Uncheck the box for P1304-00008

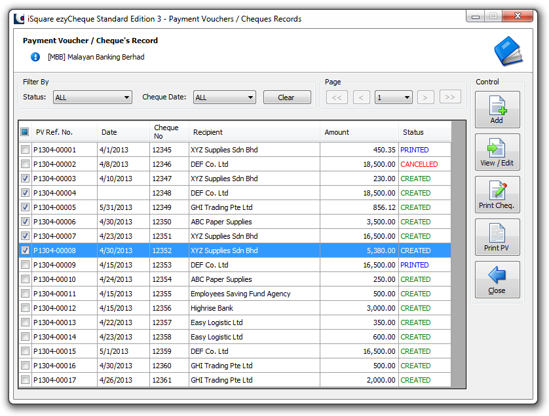click(25, 251)
